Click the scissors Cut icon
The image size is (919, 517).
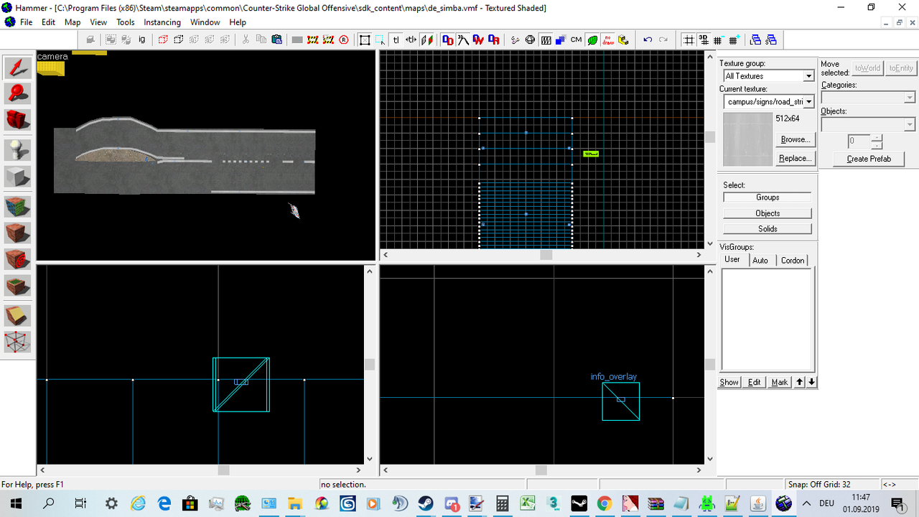point(246,40)
